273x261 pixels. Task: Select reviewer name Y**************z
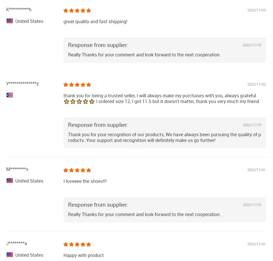pos(23,84)
